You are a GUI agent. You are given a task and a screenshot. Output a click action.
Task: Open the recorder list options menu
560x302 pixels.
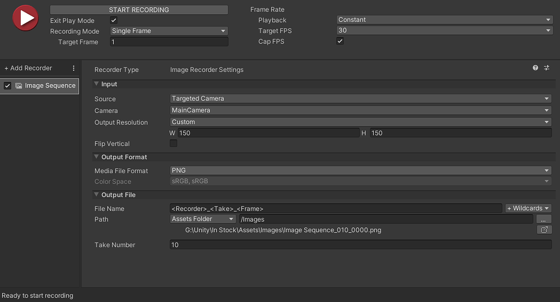coord(74,68)
